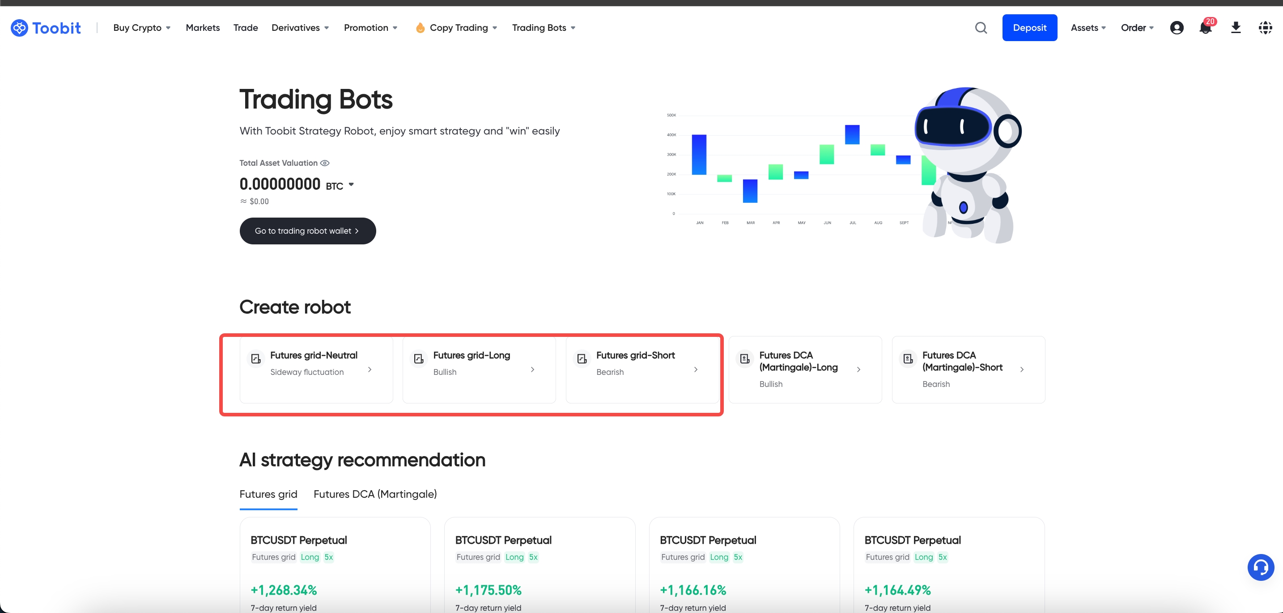Toggle Total Asset Valuation eye visibility
The image size is (1283, 613).
325,163
